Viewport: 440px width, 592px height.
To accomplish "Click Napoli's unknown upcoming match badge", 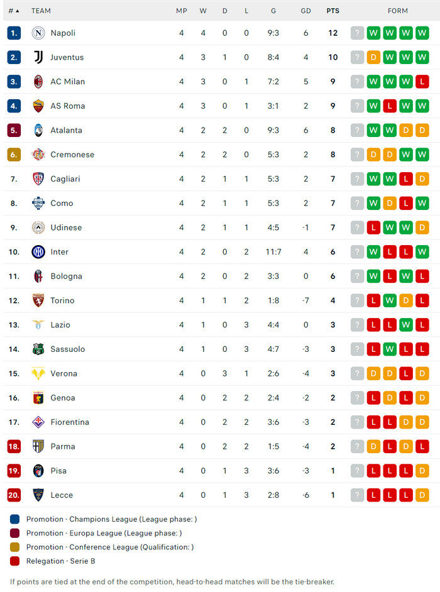I will point(358,33).
